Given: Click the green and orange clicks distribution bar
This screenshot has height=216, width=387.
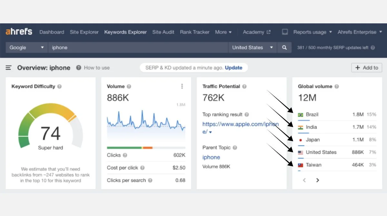Looking at the screenshot, I should (146, 148).
